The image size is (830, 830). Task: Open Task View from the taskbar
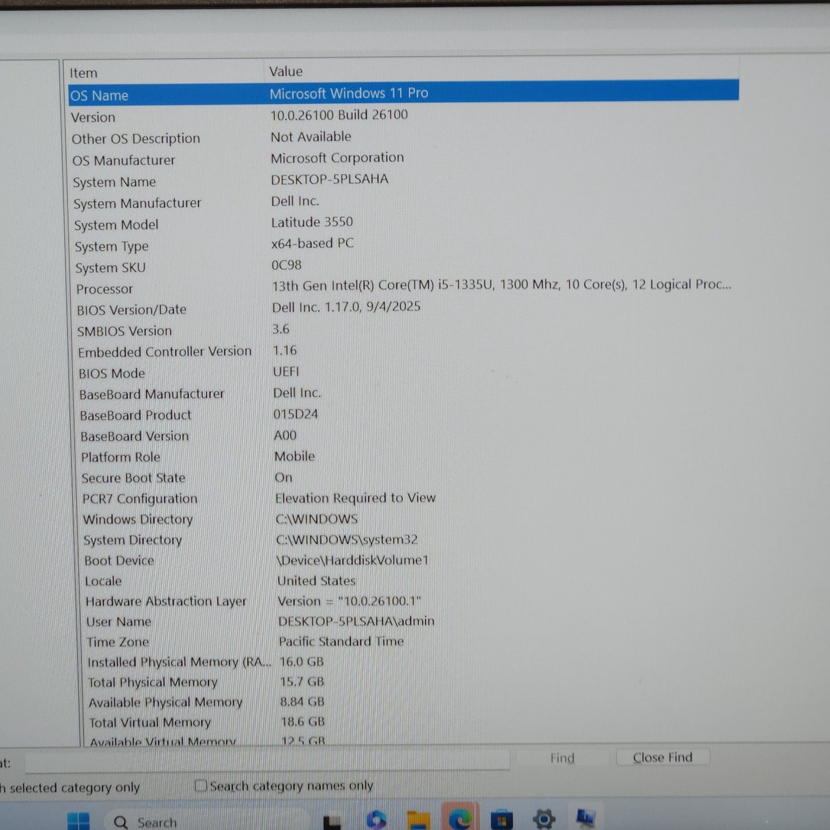[332, 821]
